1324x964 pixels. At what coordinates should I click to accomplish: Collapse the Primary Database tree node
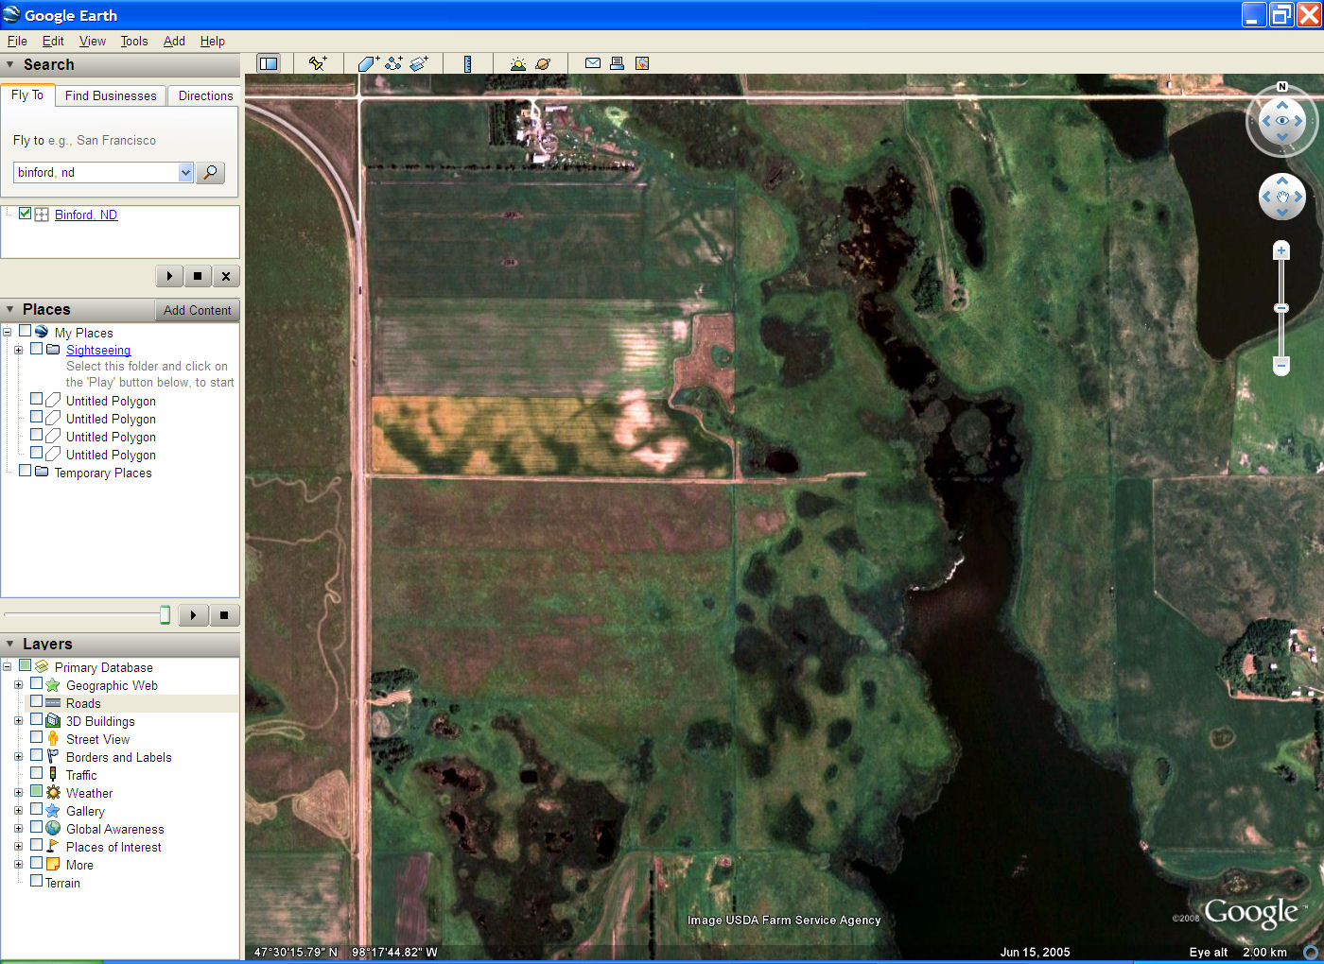point(7,666)
